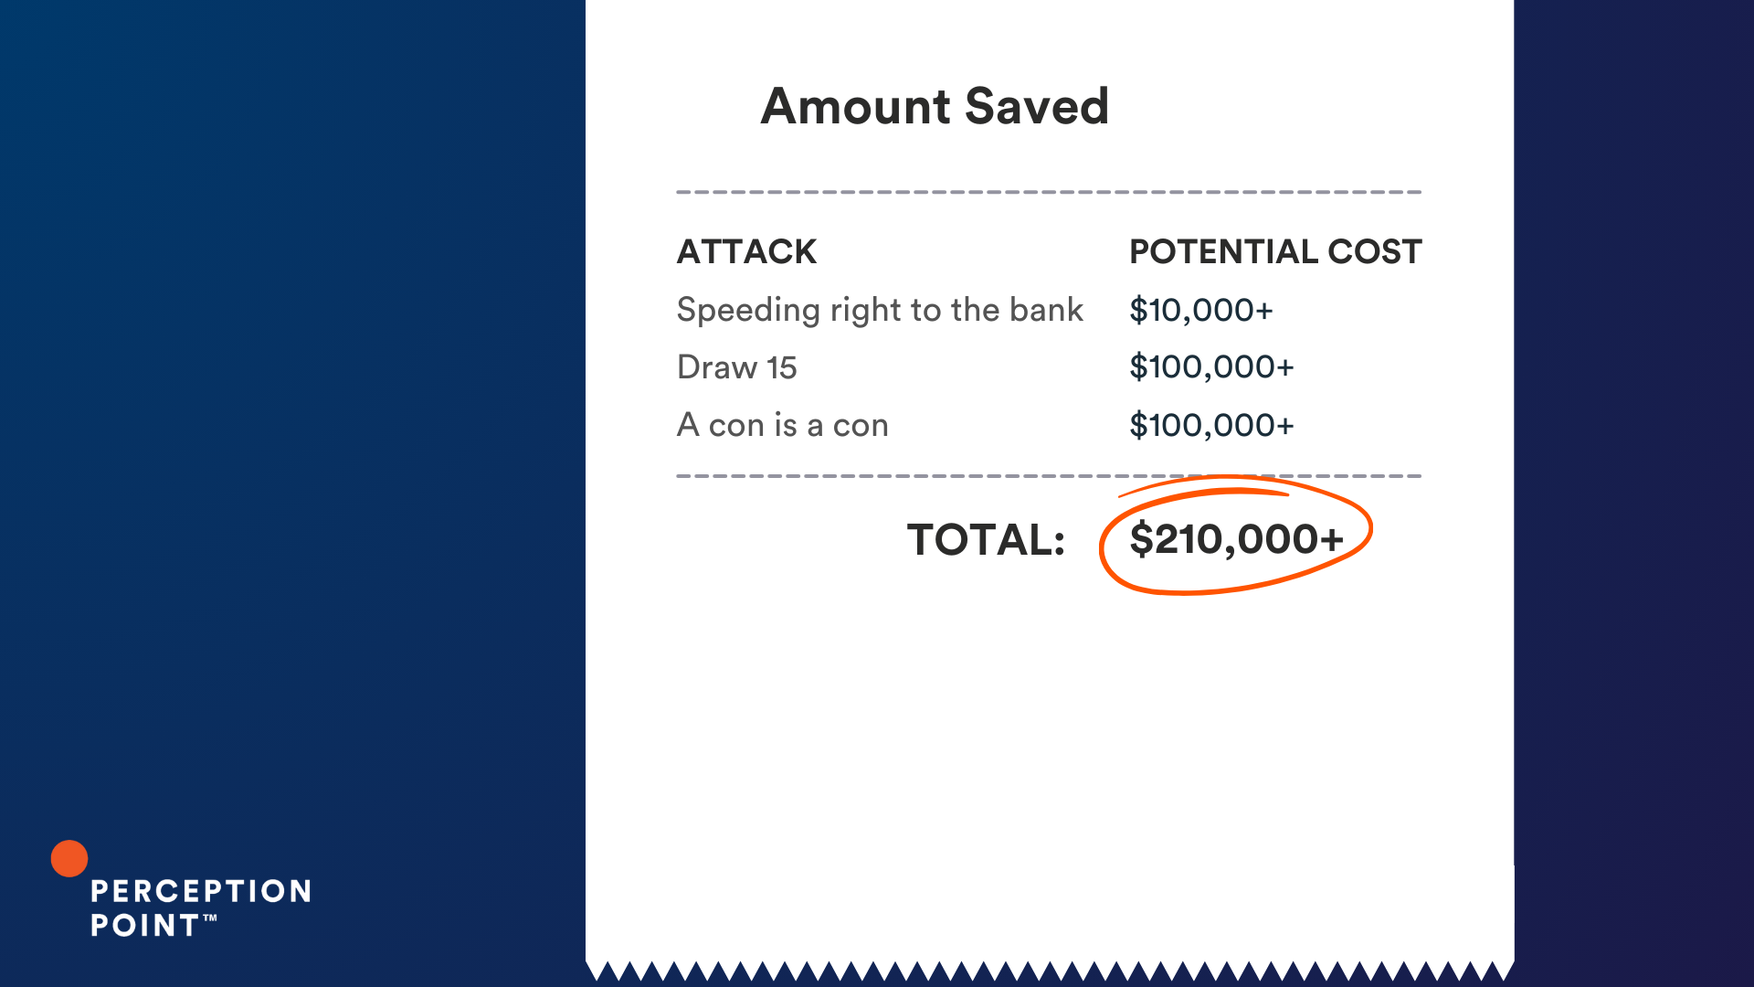This screenshot has height=987, width=1754.
Task: Select the Amount Saved heading
Action: (x=935, y=106)
